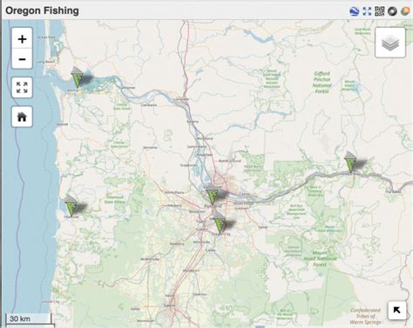Screen dimensions: 413x328
Task: Zoom in with the plus button
Action: click(x=22, y=39)
